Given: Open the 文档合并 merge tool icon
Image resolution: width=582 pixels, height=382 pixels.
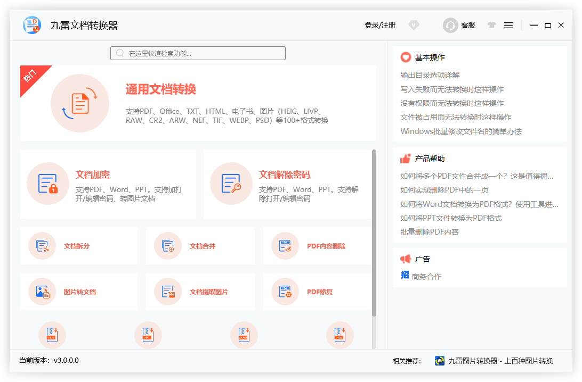Looking at the screenshot, I should (x=168, y=246).
